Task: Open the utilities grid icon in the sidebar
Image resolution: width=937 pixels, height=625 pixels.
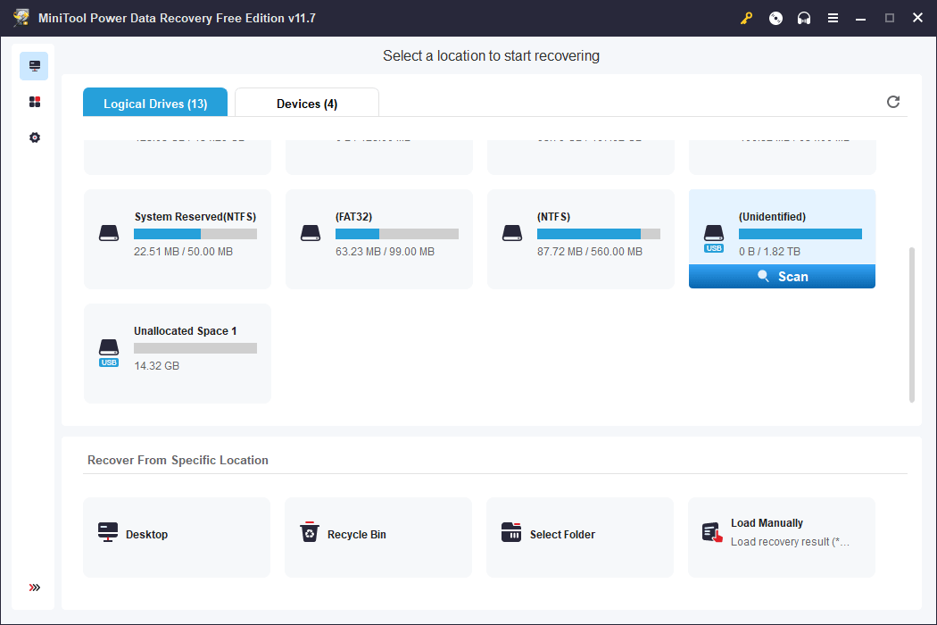Action: 35,102
